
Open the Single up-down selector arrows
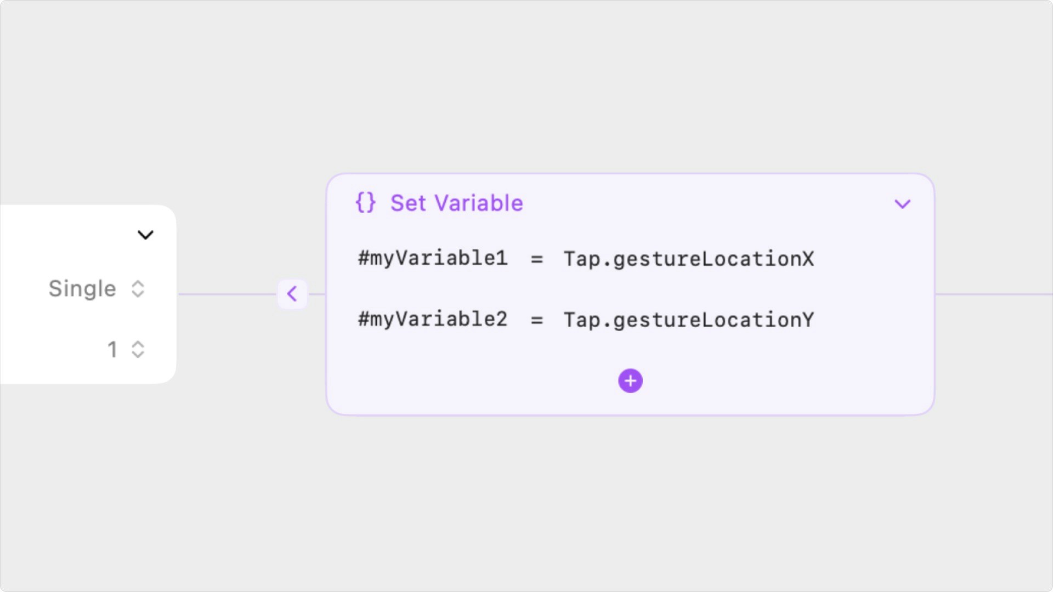(138, 289)
